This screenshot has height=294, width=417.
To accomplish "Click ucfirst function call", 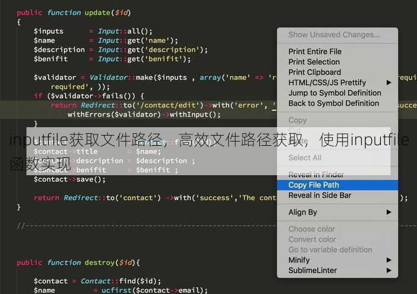I will pyautogui.click(x=117, y=290).
